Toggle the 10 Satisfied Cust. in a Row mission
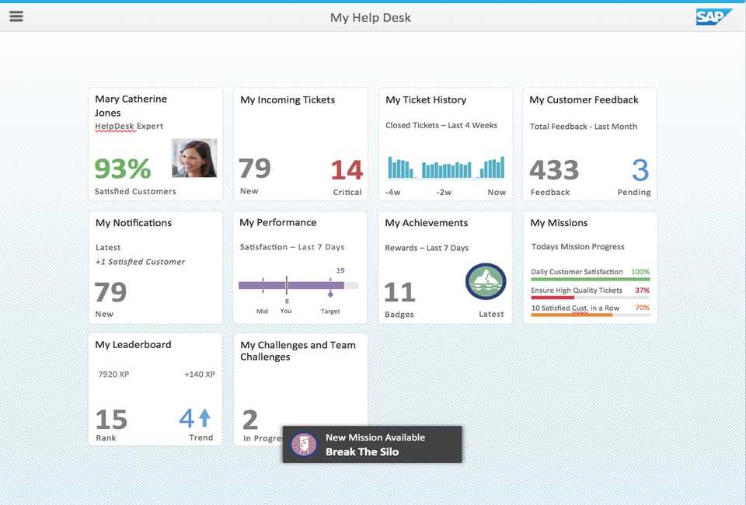The width and height of the screenshot is (746, 505). (x=591, y=308)
